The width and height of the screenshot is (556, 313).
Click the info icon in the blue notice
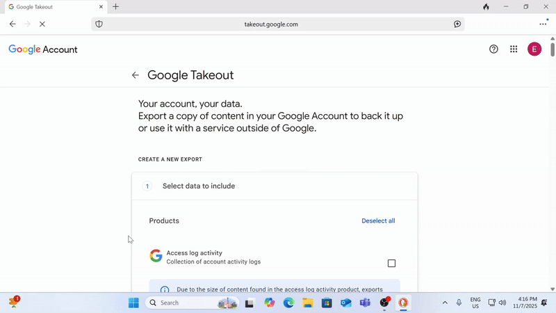(165, 289)
